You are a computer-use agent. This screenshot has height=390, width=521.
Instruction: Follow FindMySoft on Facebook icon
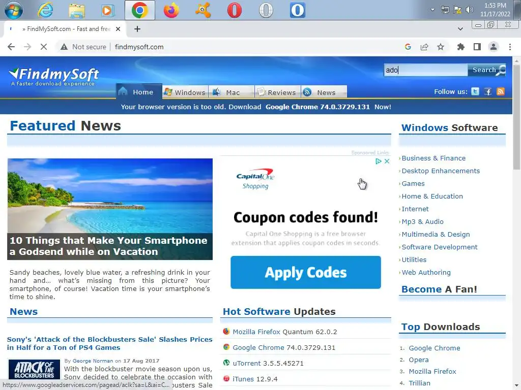[x=488, y=91]
